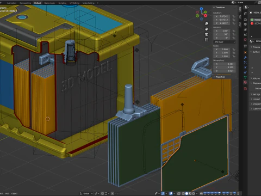Open the Global transform orientation dropdown

(86, 193)
